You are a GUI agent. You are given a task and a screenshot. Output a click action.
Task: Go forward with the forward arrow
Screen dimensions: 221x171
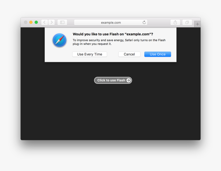(52, 22)
